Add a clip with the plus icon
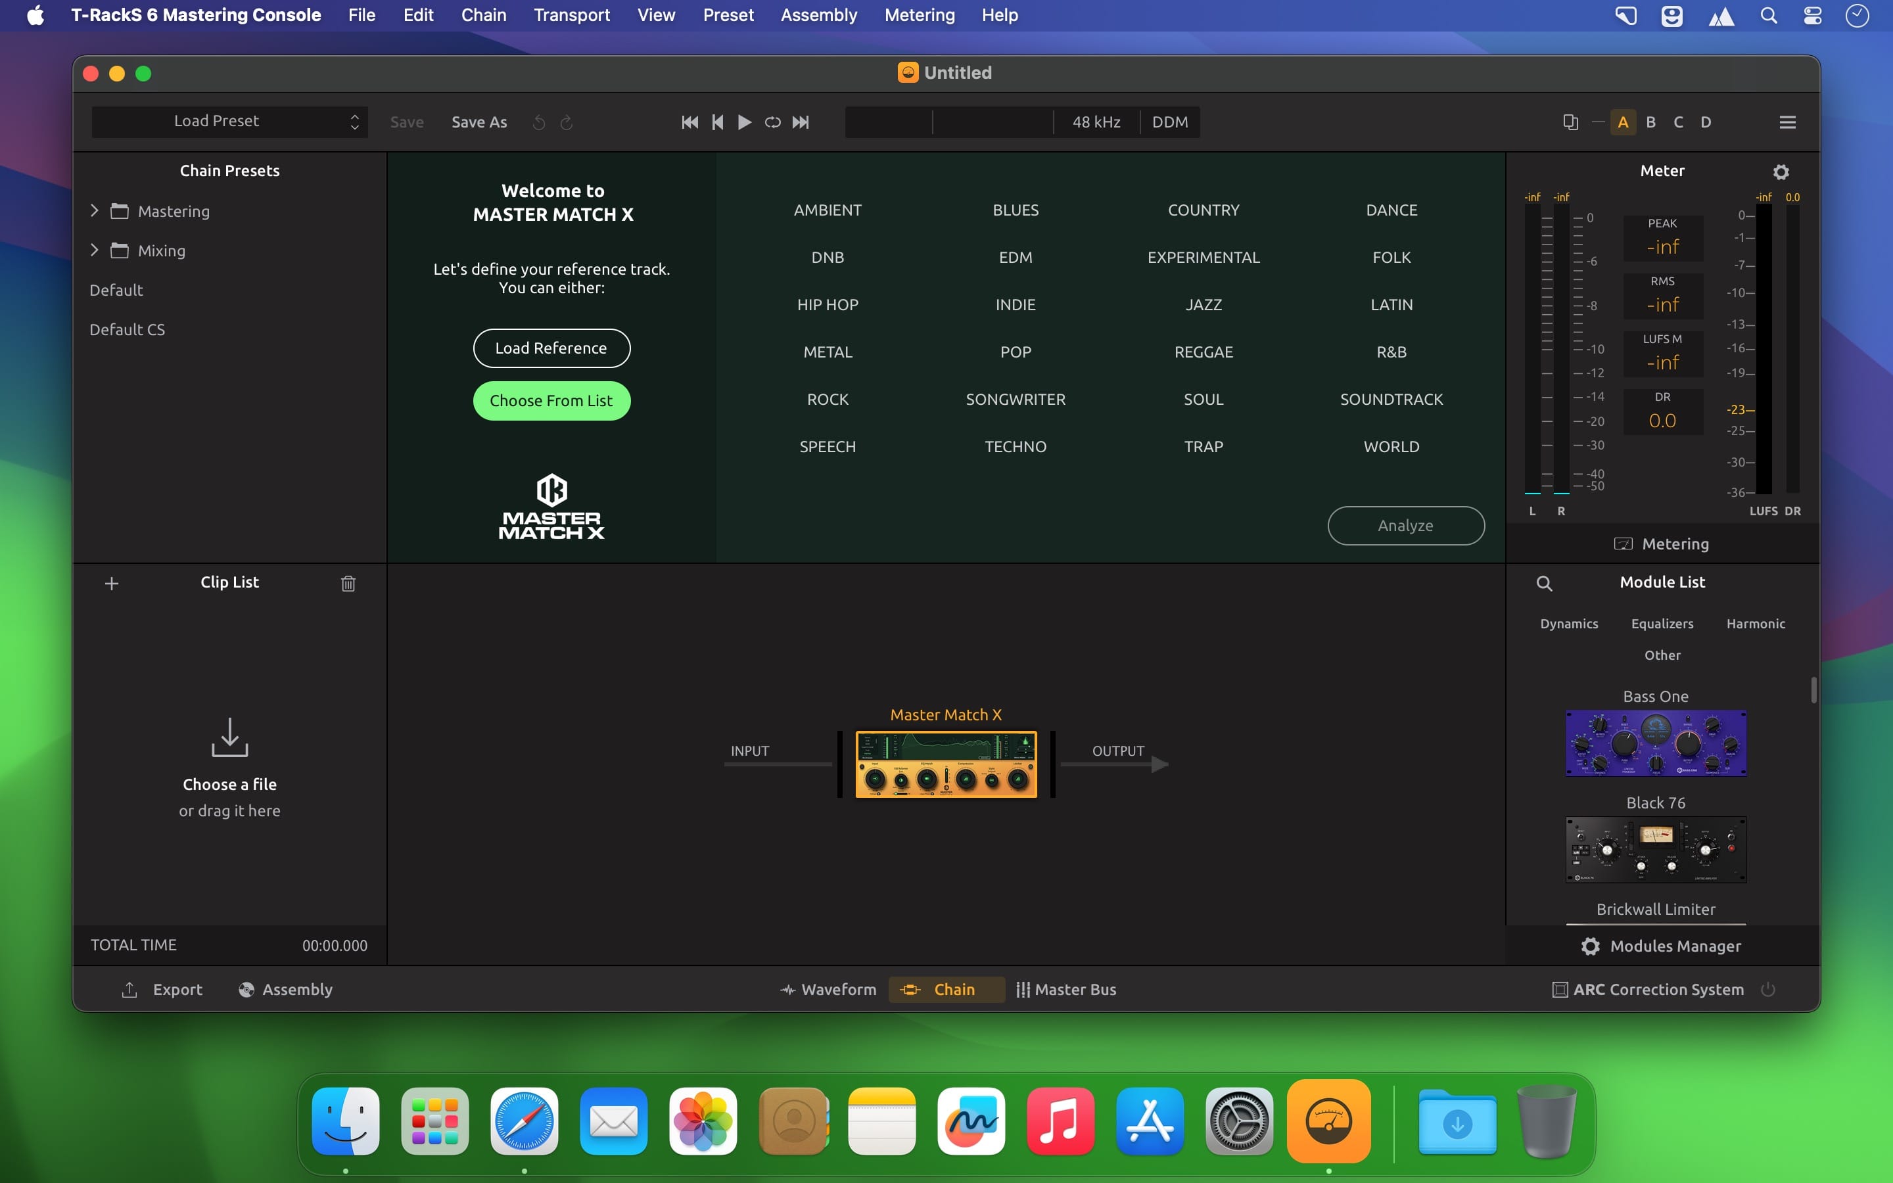The image size is (1893, 1183). tap(112, 583)
